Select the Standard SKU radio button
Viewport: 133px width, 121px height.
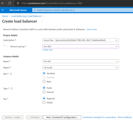(x=44, y=73)
